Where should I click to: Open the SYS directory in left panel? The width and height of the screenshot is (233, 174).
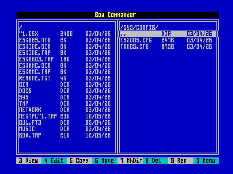[x=67, y=97]
